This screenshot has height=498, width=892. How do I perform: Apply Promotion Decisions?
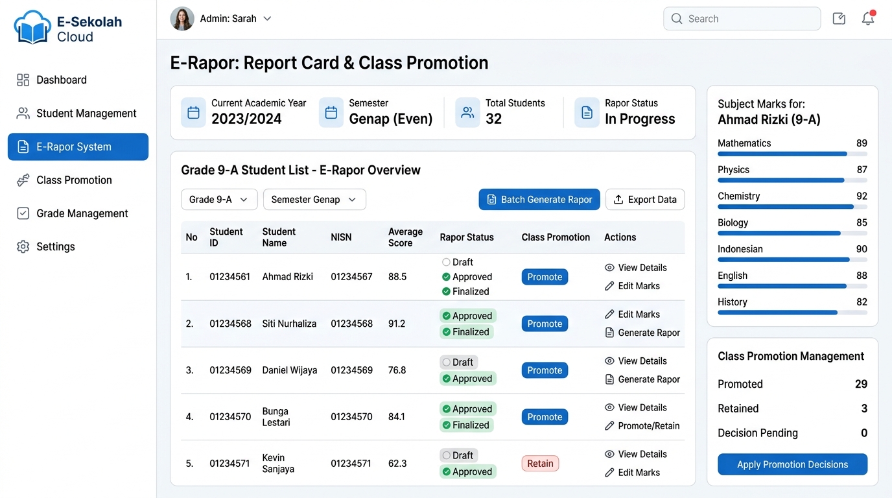pyautogui.click(x=792, y=464)
